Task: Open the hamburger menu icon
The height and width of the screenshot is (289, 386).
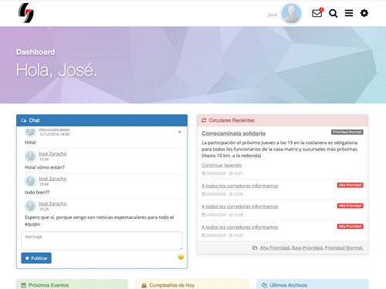Action: pyautogui.click(x=349, y=13)
